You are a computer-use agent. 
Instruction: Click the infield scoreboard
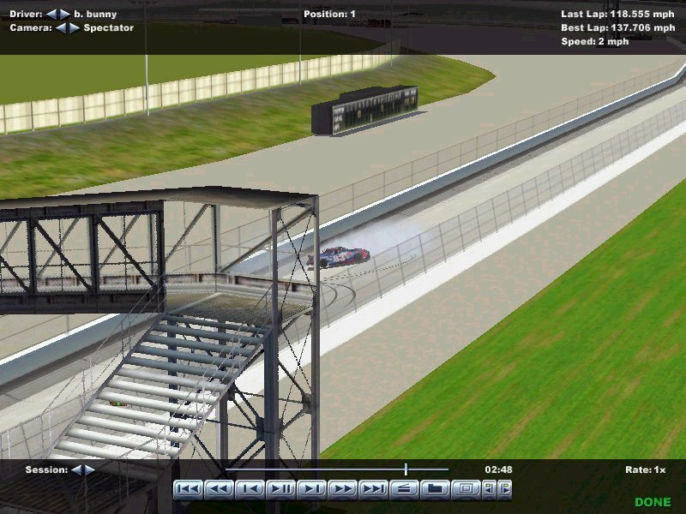pos(365,110)
